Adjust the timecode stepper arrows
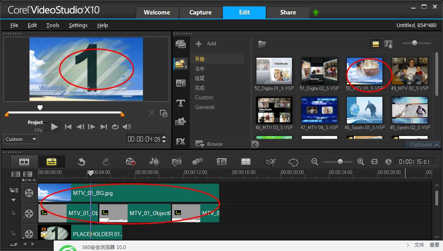The image size is (443, 251). [164, 139]
